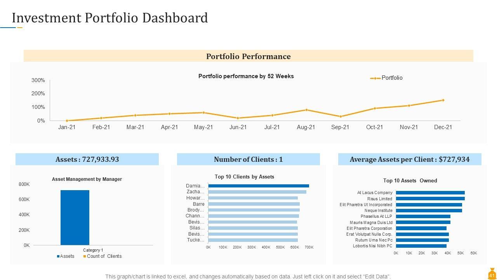Click the Investment Portfolio Dashboard title

point(110,18)
